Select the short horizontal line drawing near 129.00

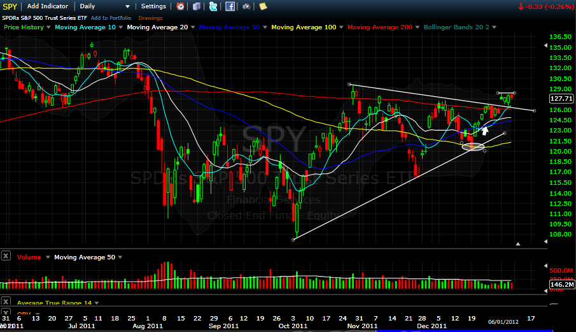(x=506, y=92)
